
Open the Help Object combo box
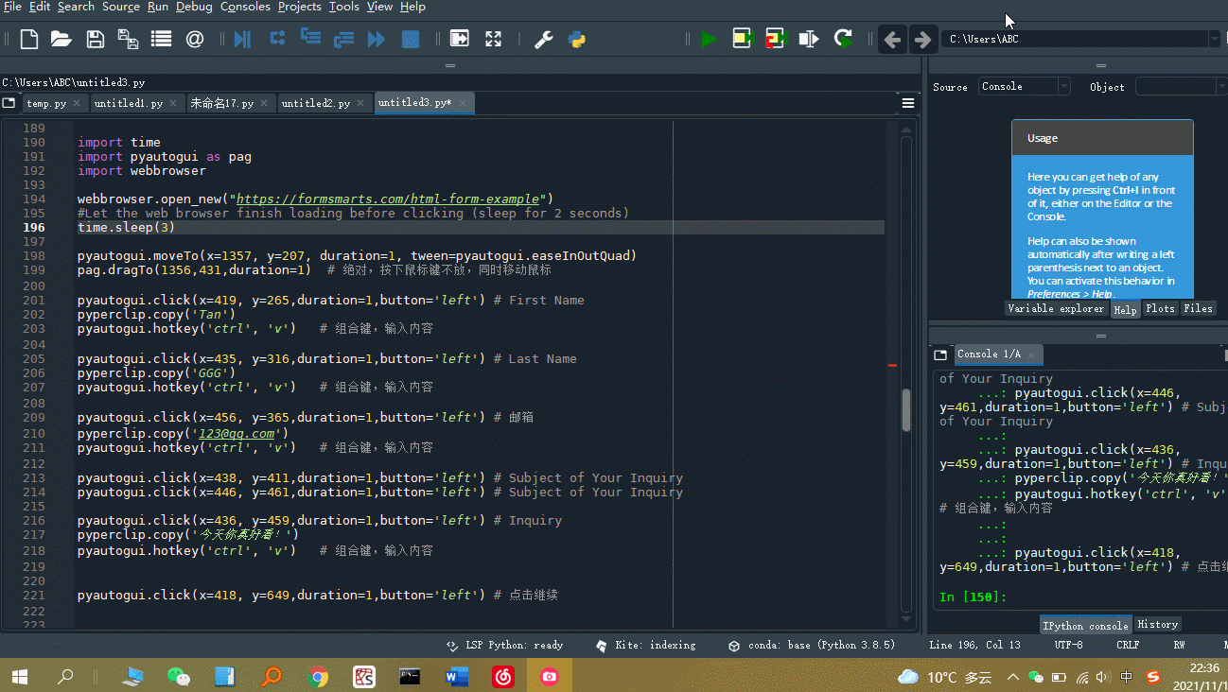click(x=1181, y=87)
